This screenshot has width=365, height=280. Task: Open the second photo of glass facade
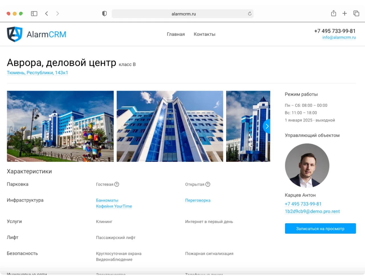(x=170, y=126)
